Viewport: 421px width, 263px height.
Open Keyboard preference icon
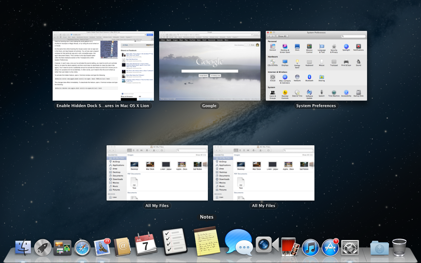pyautogui.click(x=310, y=62)
